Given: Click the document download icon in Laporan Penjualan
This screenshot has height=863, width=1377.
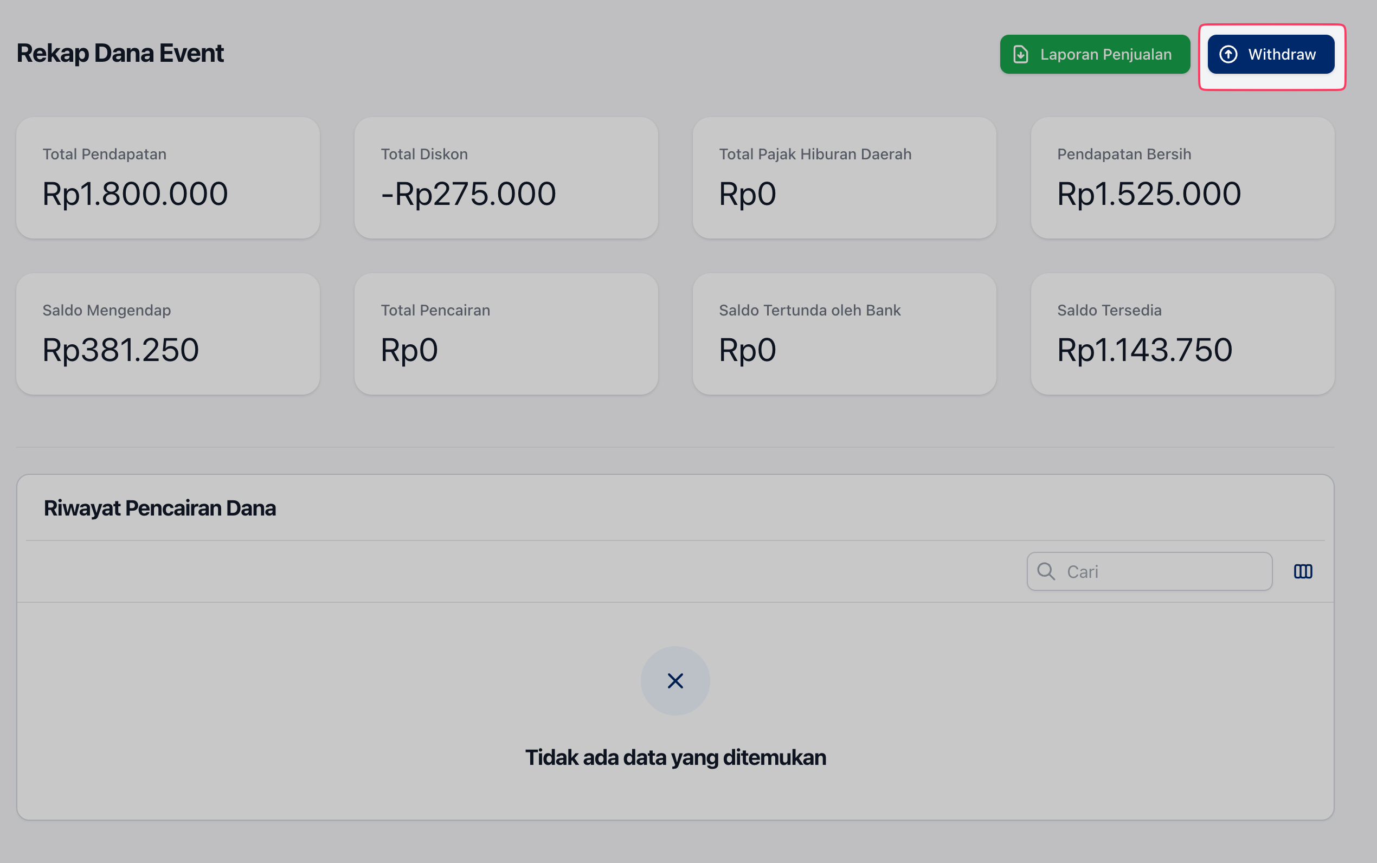Looking at the screenshot, I should point(1020,54).
